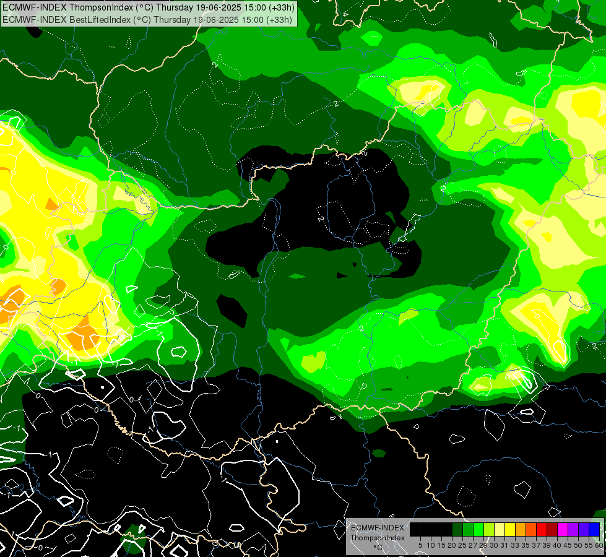
Task: Click the legend tick value 20
Action: pyautogui.click(x=452, y=545)
